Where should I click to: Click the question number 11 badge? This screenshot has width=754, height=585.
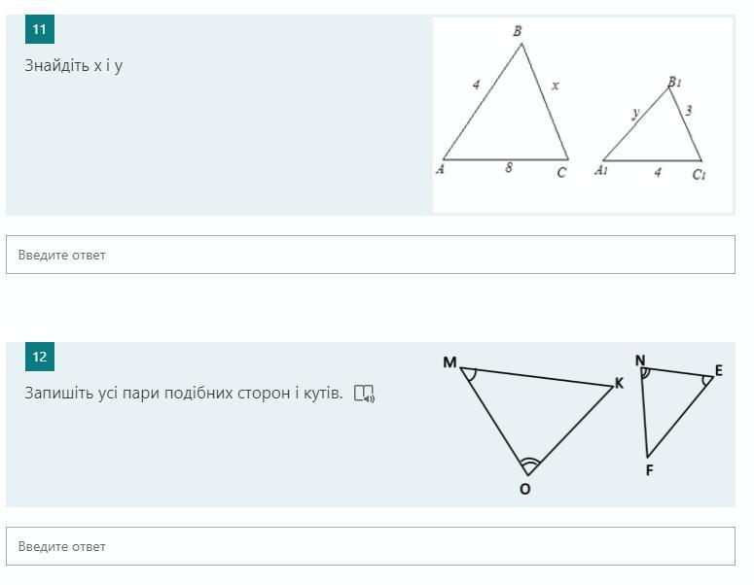coord(40,29)
